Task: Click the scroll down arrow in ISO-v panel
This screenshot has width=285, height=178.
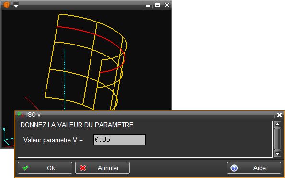Action: click(277, 154)
